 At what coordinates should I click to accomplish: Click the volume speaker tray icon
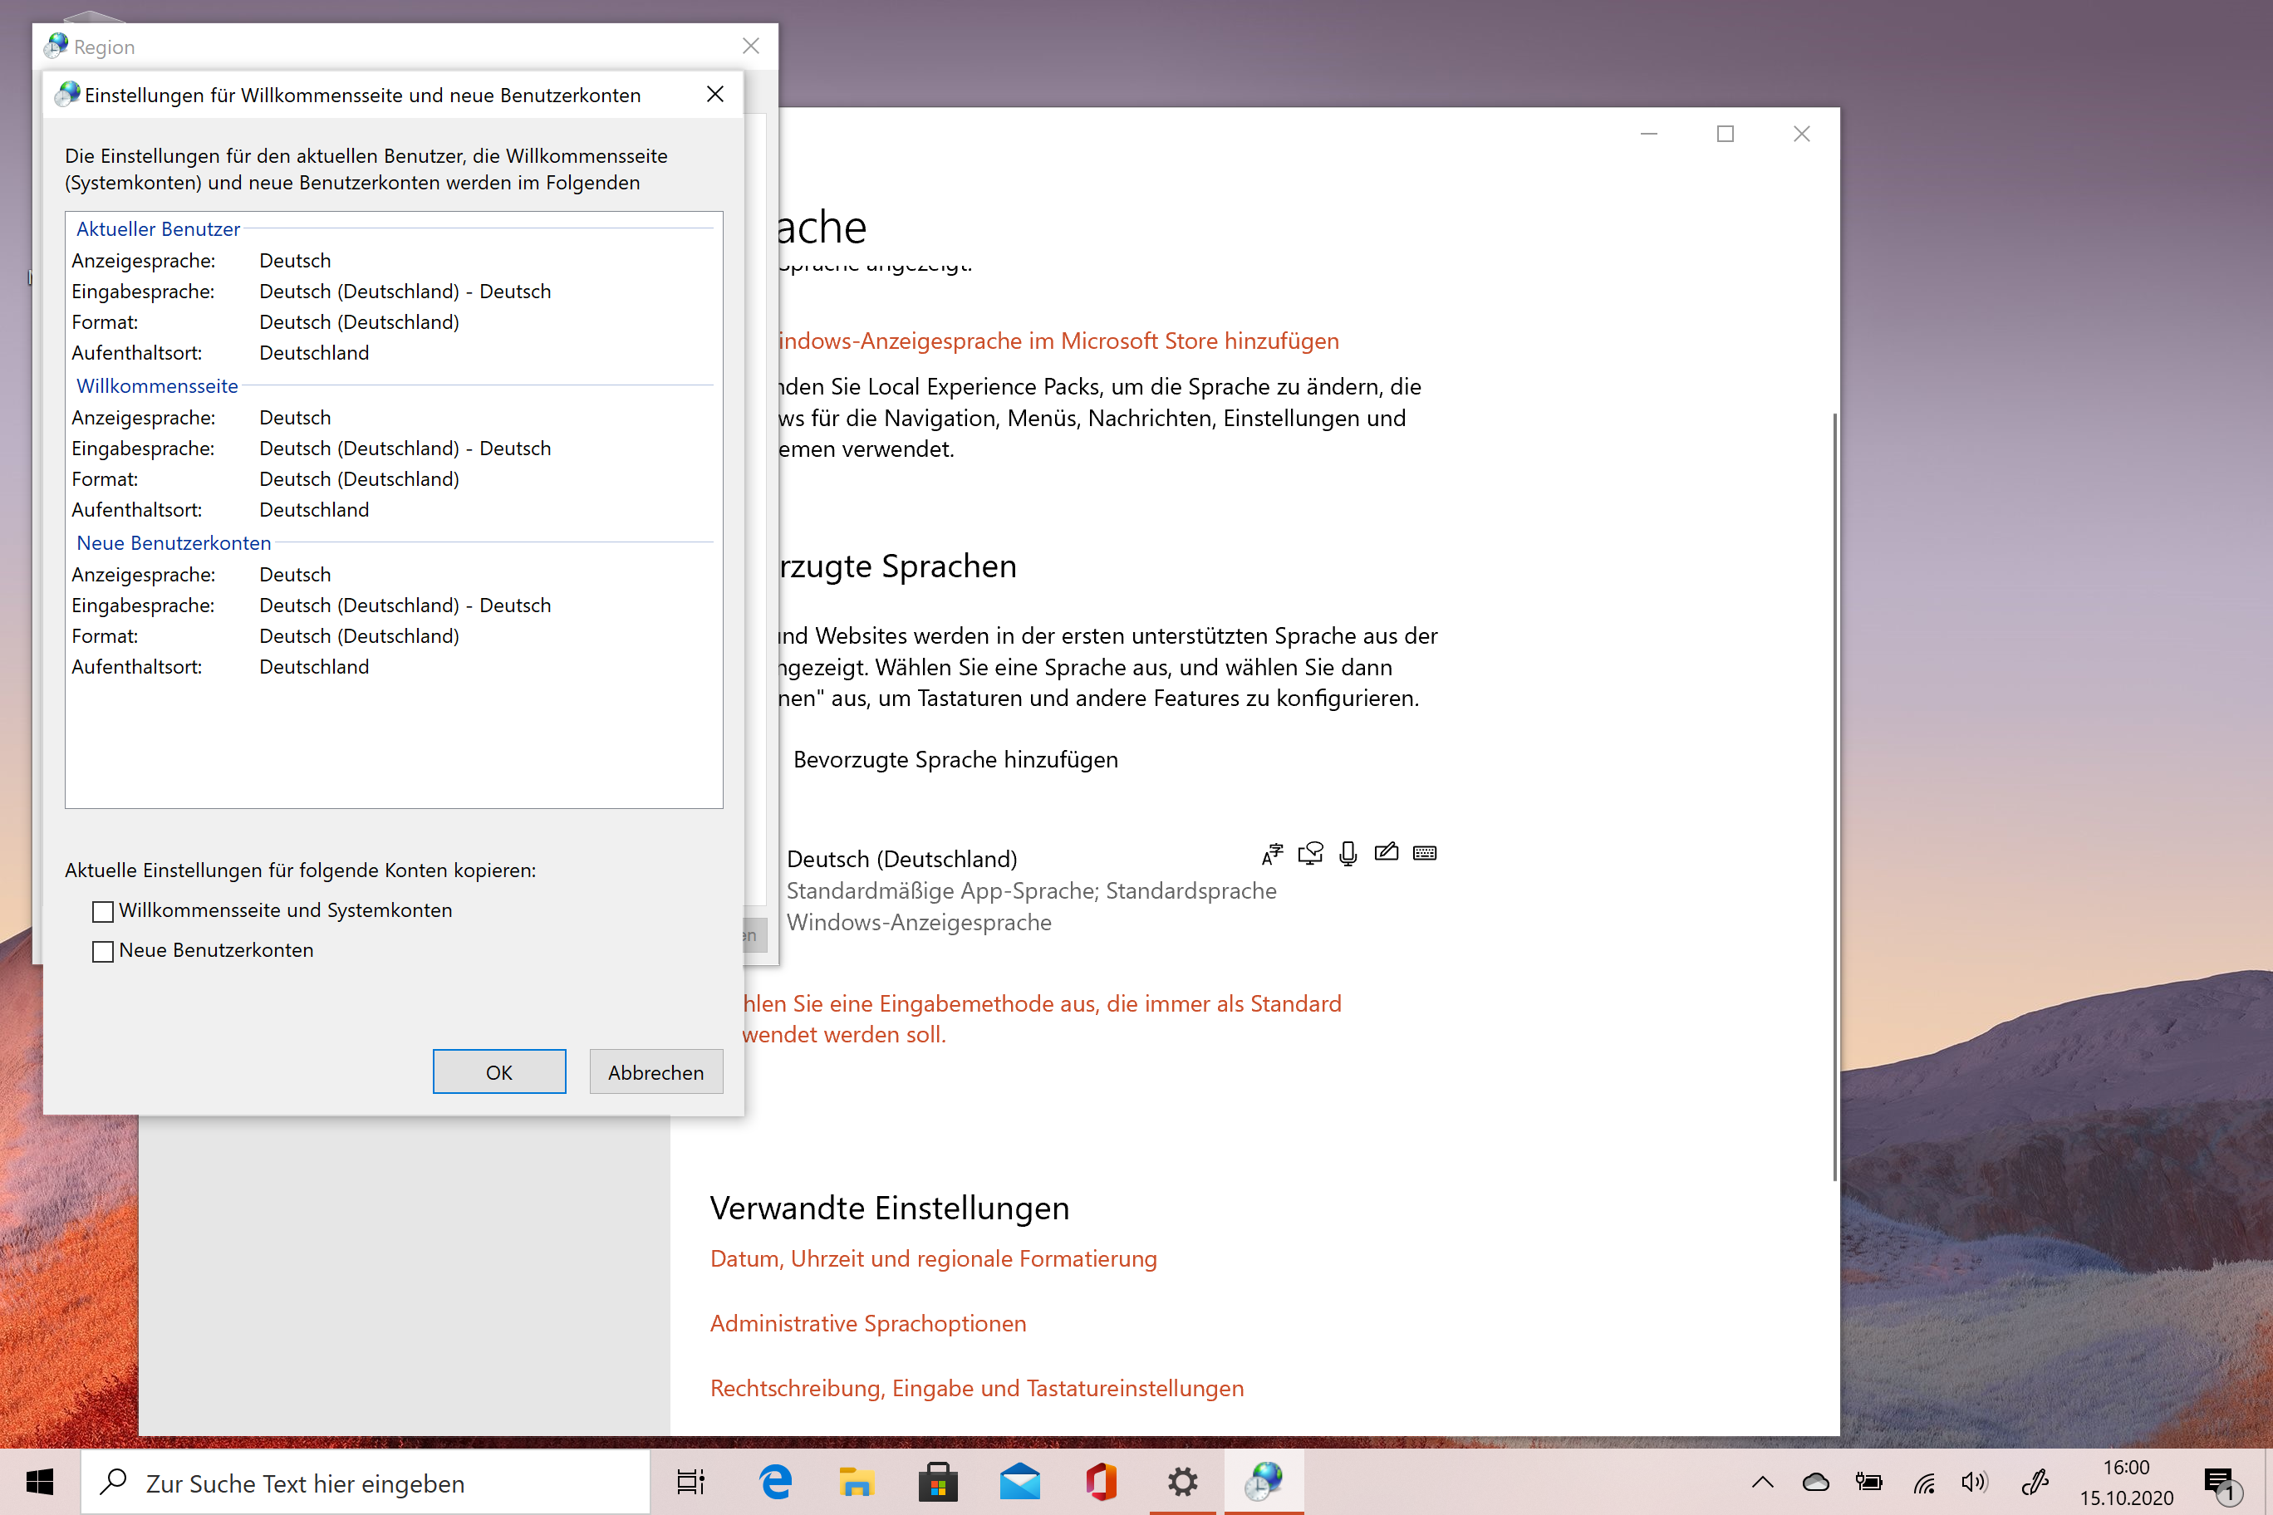[x=1976, y=1481]
